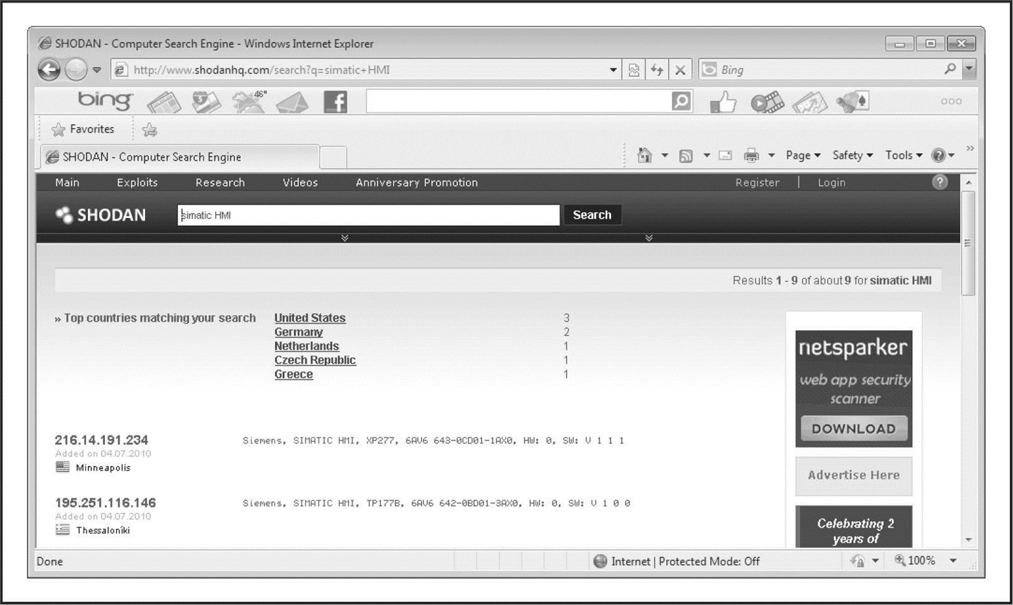
Task: Click the SHODAN query field containing simatic HMI
Action: 368,215
